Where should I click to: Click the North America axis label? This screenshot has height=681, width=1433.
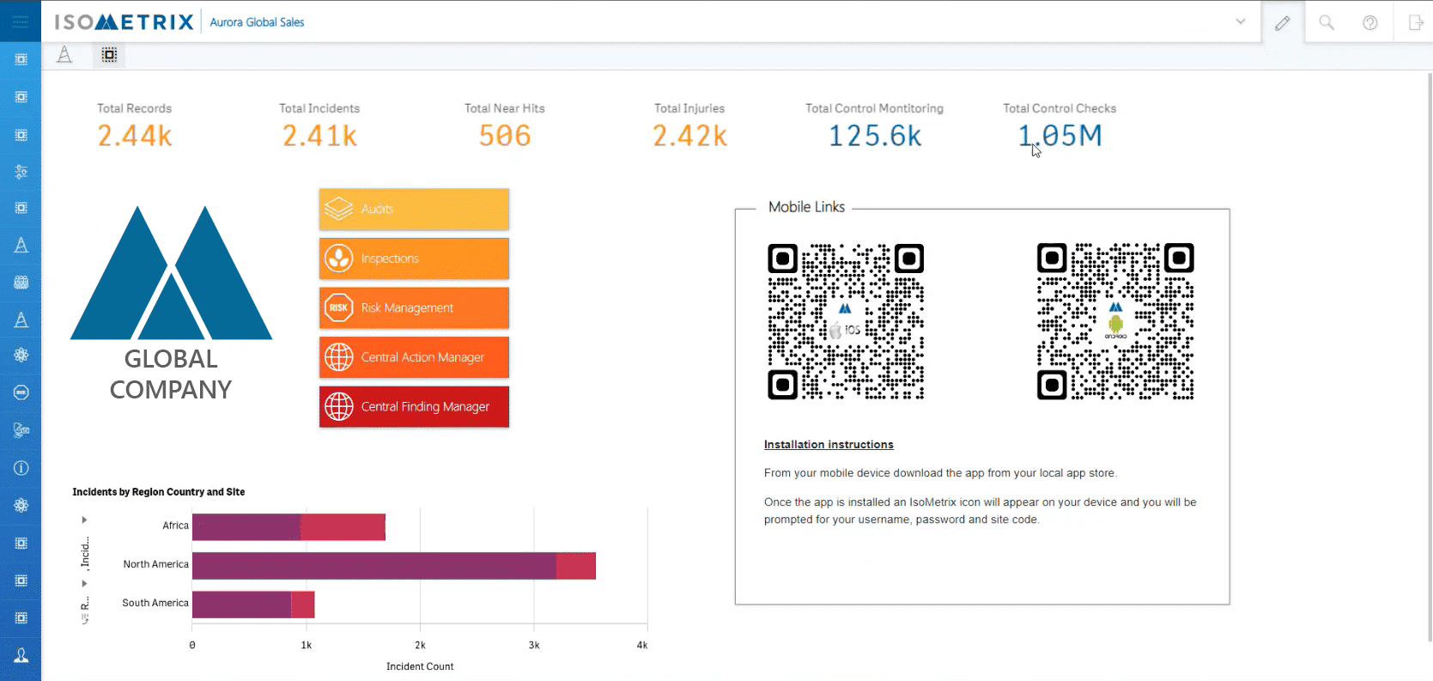(155, 564)
